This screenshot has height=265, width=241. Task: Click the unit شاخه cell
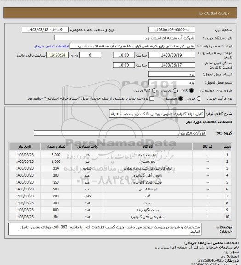87,169
